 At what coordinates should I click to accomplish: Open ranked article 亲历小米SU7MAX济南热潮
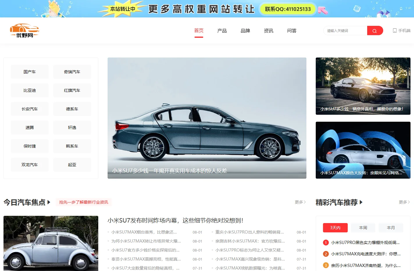(366, 265)
